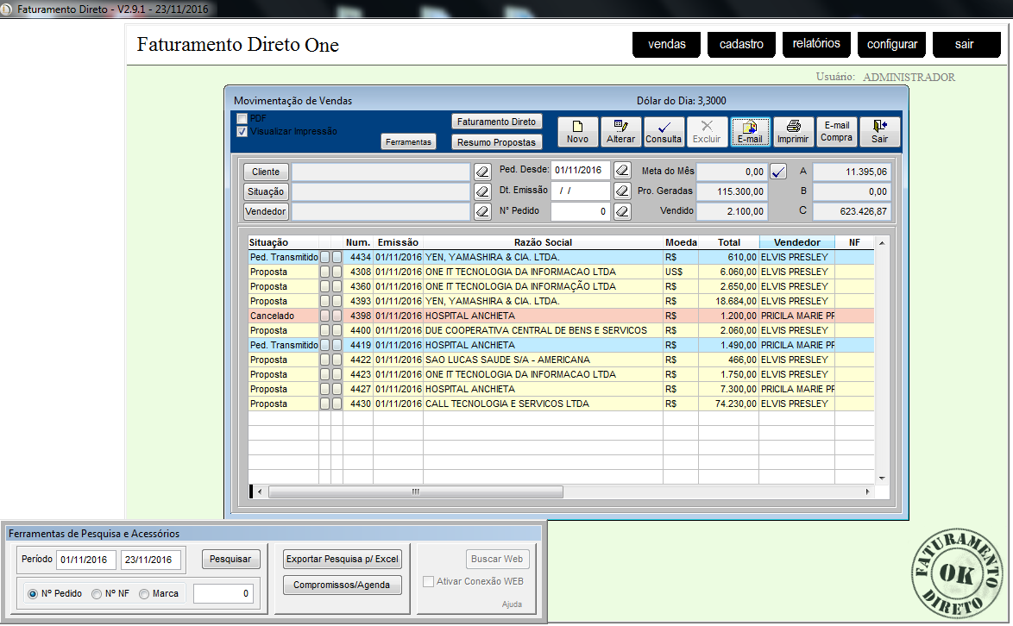Confirm Meta do Mês checkmark button

pos(778,172)
